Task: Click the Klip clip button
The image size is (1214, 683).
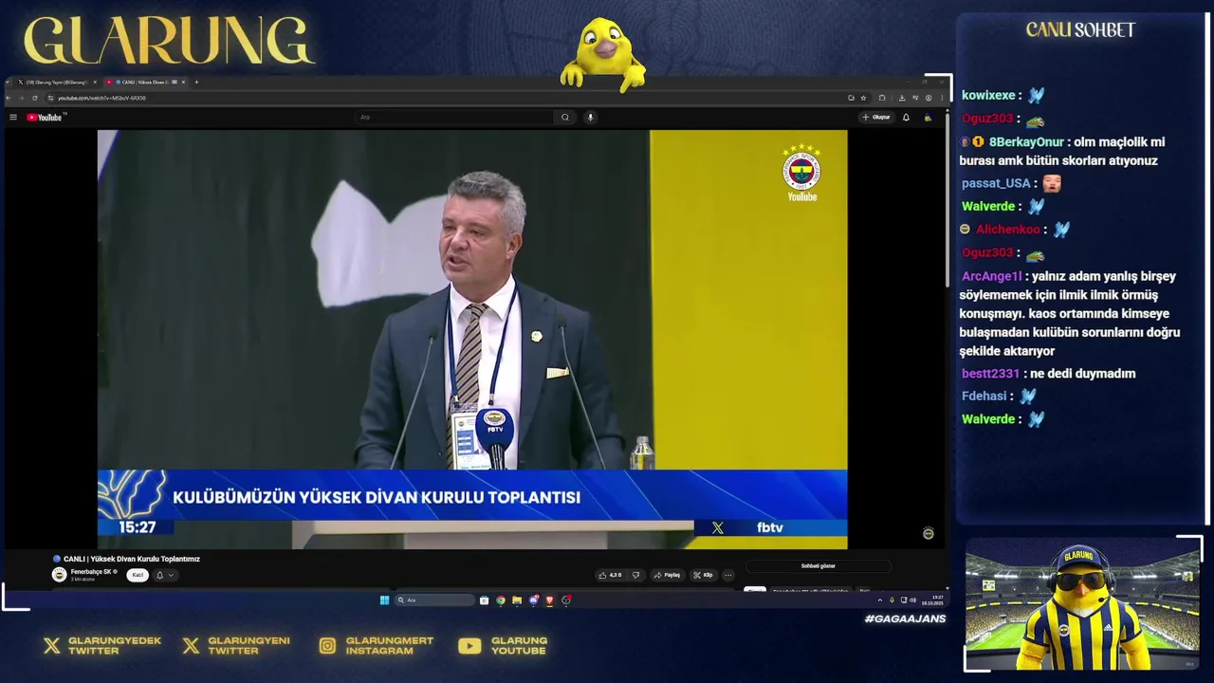Action: [x=703, y=575]
